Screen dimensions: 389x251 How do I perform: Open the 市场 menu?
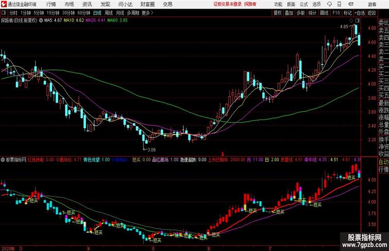point(69,4)
